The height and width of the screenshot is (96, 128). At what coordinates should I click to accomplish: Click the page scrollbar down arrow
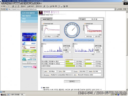127,90
